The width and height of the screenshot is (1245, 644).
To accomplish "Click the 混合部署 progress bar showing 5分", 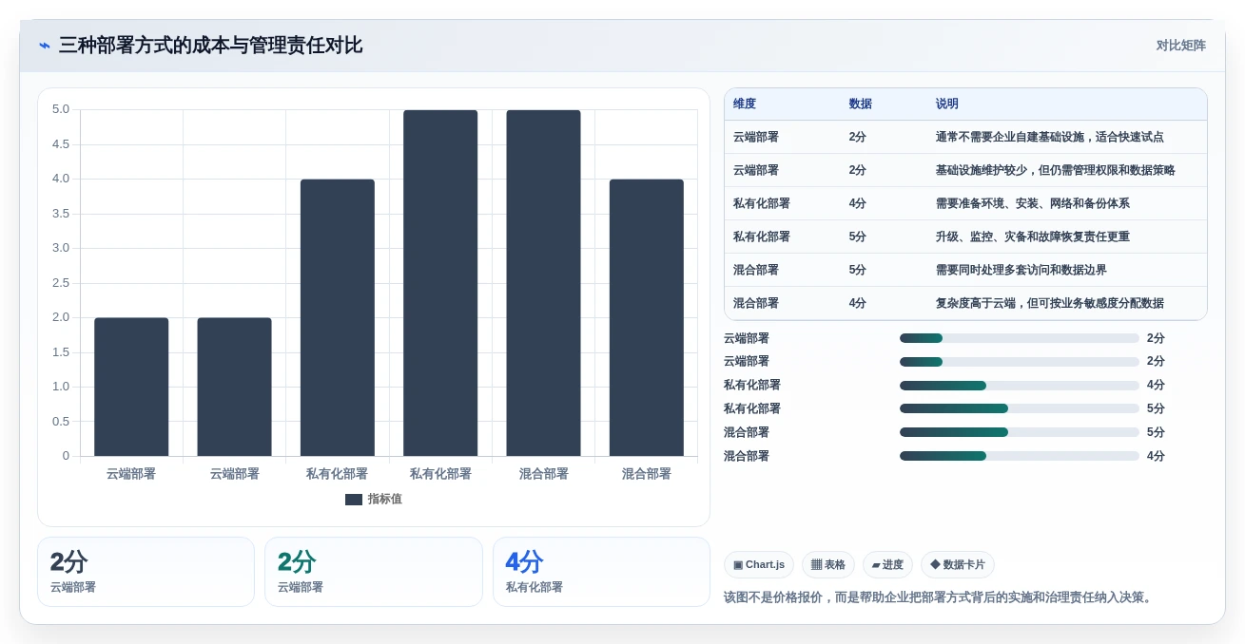I will point(1020,432).
